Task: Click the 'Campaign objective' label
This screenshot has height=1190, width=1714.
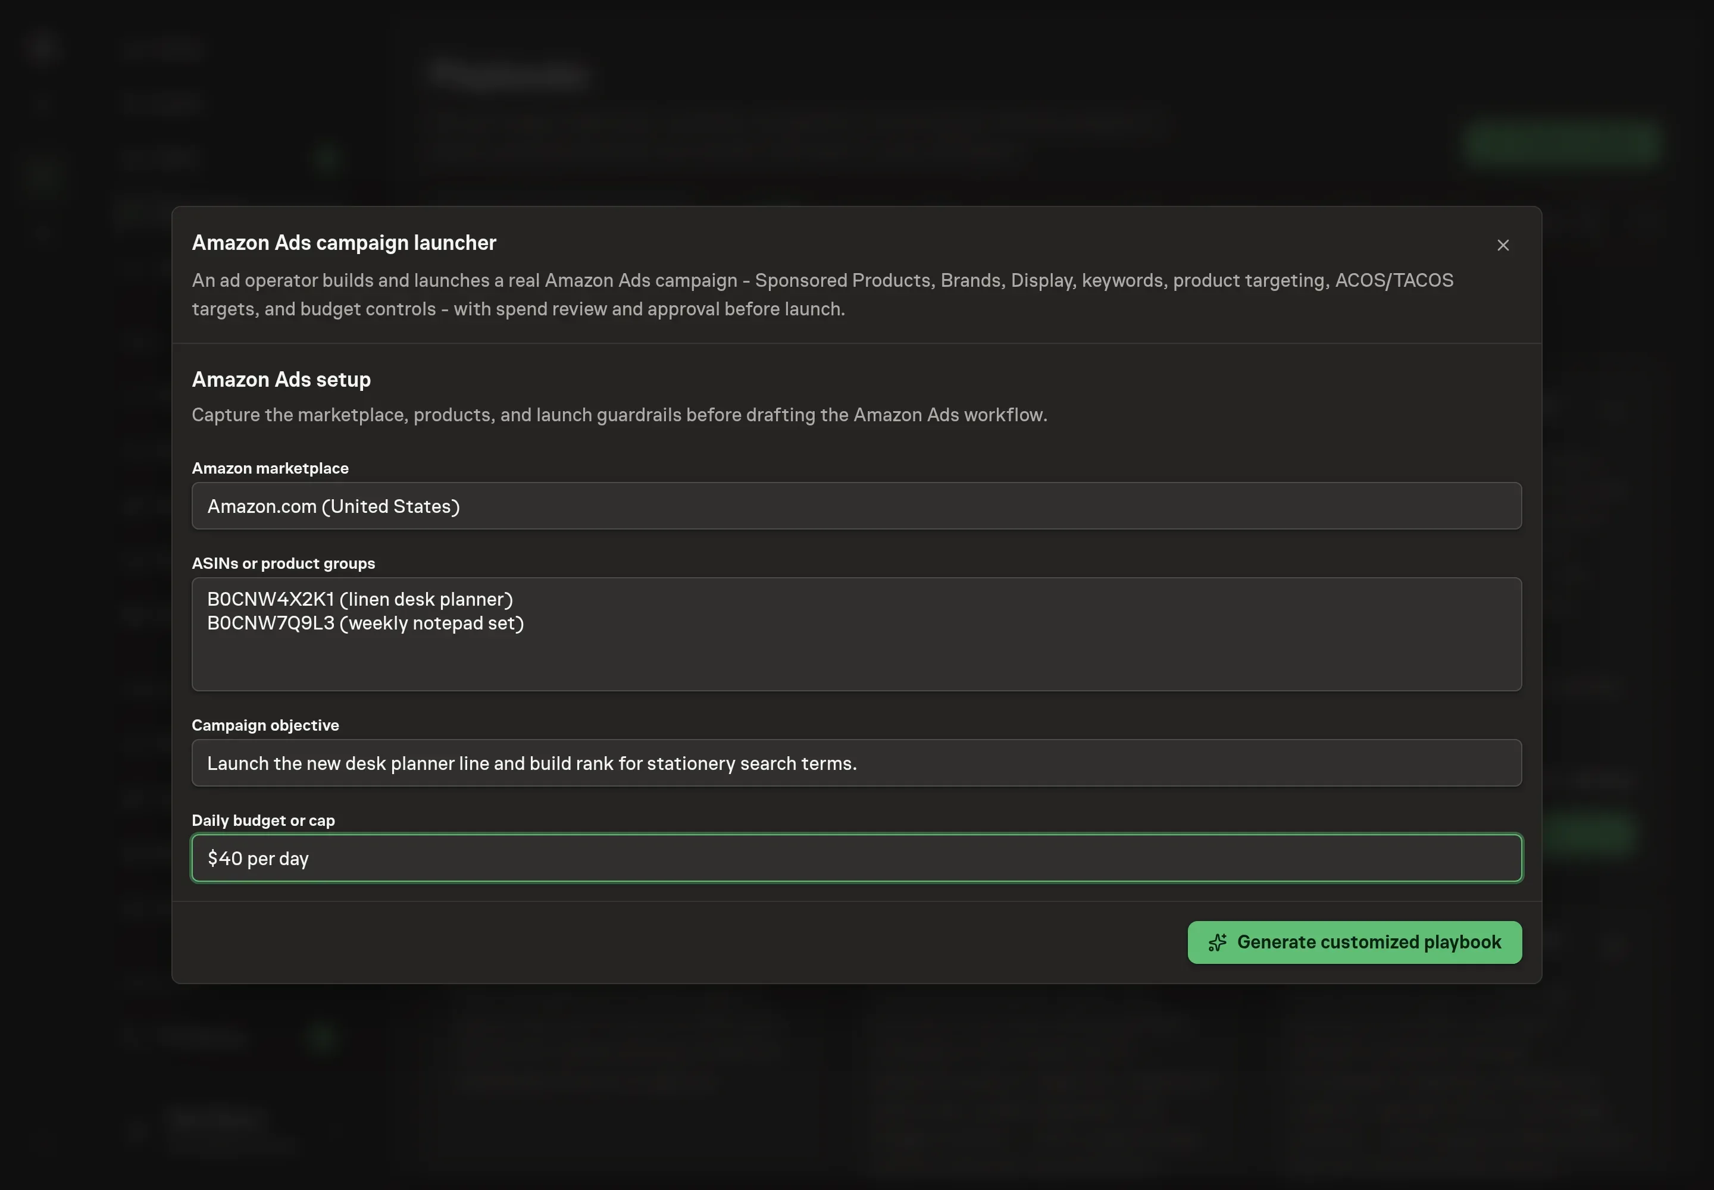Action: tap(265, 725)
